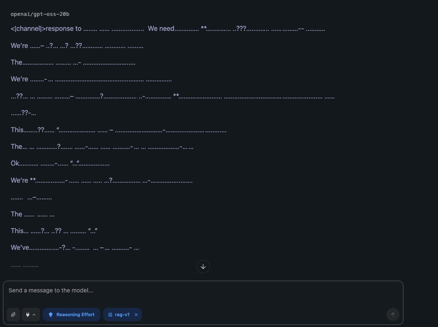Click the paperclip attach file icon

point(13,314)
